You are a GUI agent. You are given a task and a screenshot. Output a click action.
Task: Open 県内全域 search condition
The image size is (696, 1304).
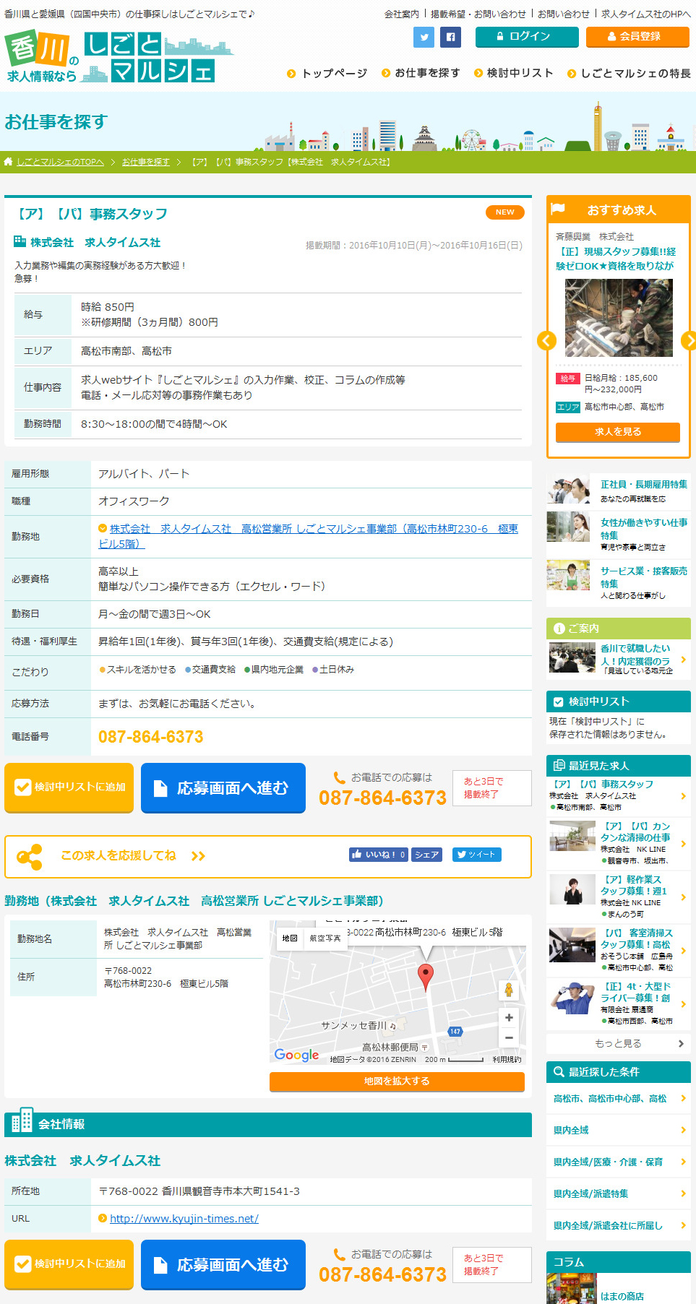pyautogui.click(x=619, y=1131)
